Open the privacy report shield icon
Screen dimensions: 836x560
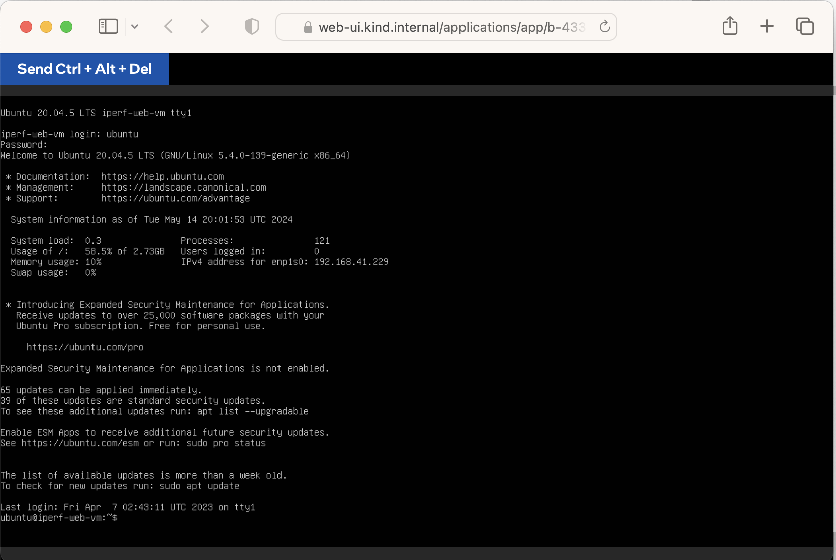point(252,26)
